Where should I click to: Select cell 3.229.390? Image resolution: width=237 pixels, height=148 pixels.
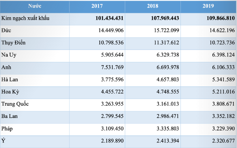224,129
